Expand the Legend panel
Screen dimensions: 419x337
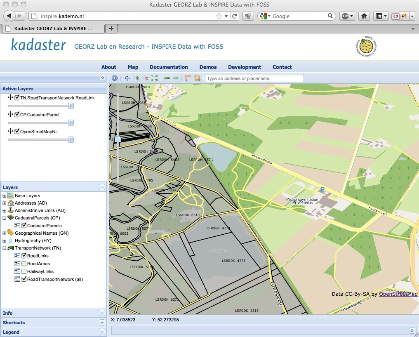[102, 332]
